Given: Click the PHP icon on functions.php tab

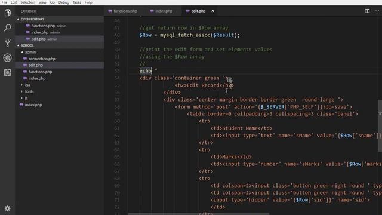Looking at the screenshot, I should click(110, 11).
